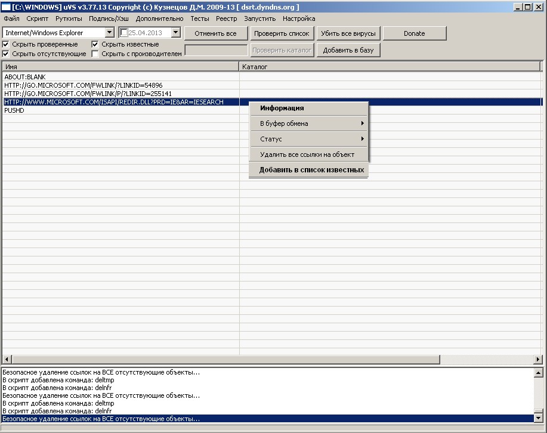Choose Добавить в список известных
Screen dimensions: 547x433
point(309,170)
